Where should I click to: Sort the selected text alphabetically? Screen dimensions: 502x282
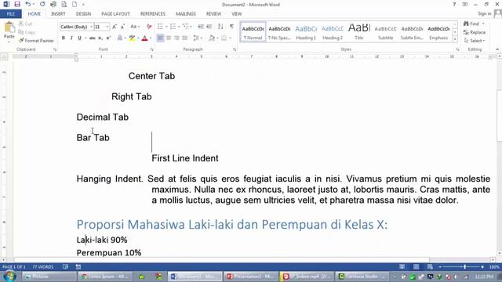coord(220,27)
